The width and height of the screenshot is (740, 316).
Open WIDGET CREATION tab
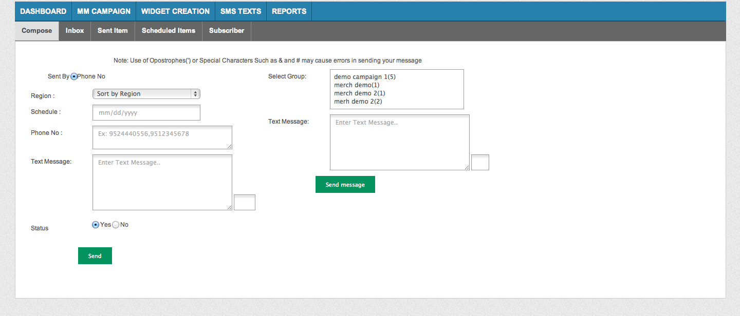175,11
